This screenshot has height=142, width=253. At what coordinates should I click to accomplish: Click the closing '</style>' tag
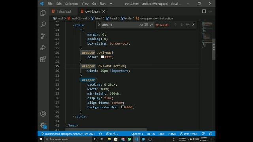(80, 116)
